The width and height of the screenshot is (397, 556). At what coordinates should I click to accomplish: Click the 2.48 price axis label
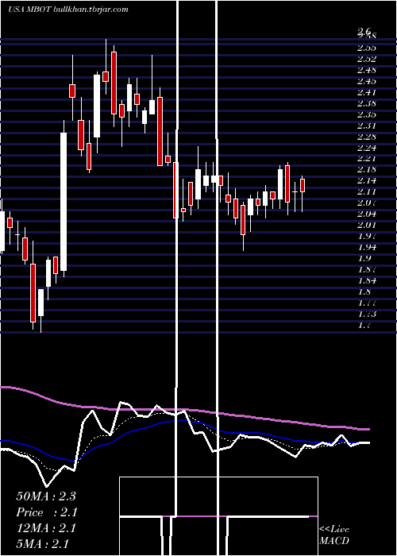(x=367, y=70)
